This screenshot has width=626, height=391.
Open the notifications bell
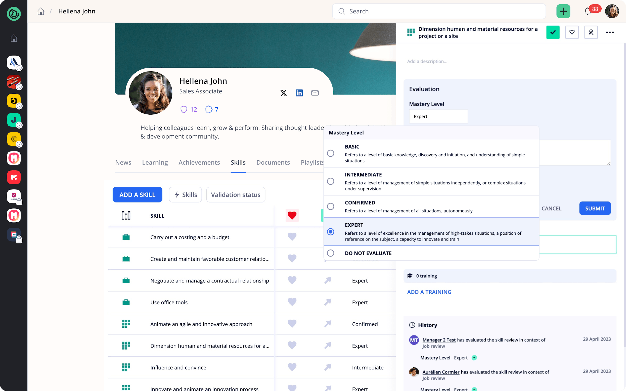point(588,11)
